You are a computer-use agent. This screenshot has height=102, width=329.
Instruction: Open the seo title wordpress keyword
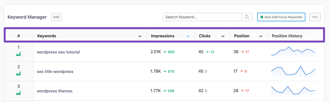[x=55, y=71]
